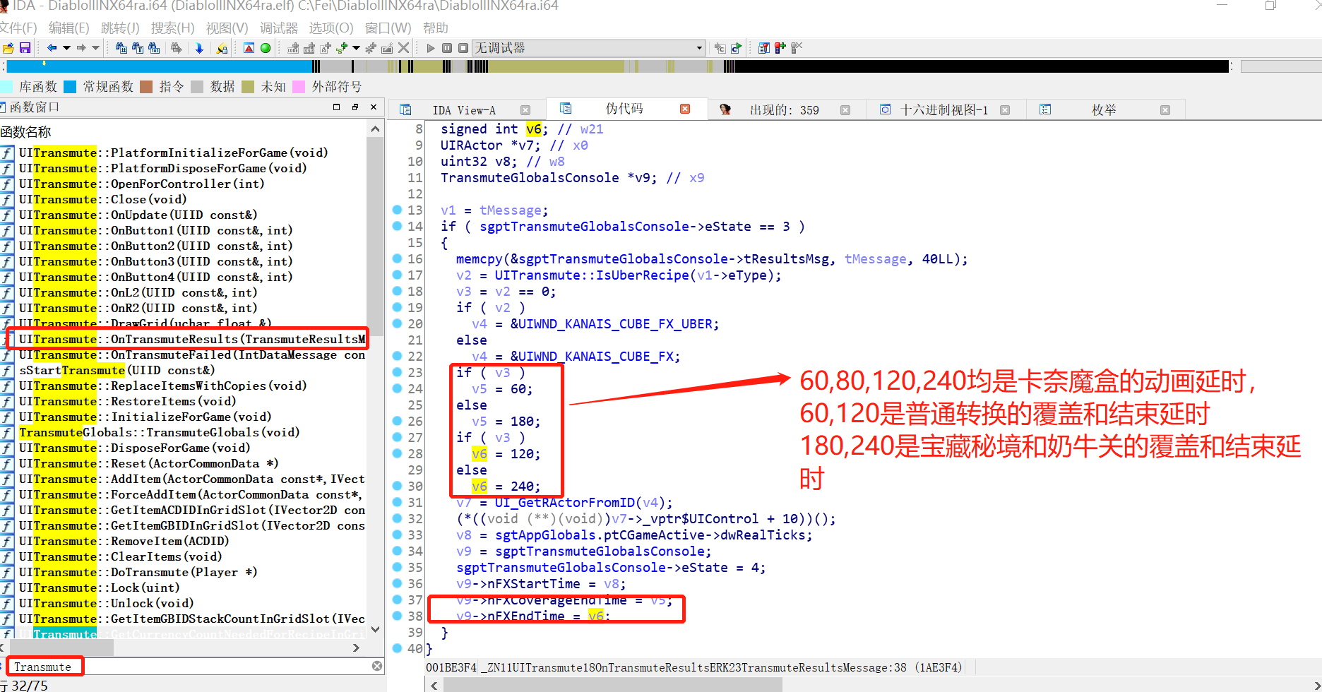The height and width of the screenshot is (692, 1322).
Task: Open the 编辑(E) menu
Action: (x=69, y=28)
